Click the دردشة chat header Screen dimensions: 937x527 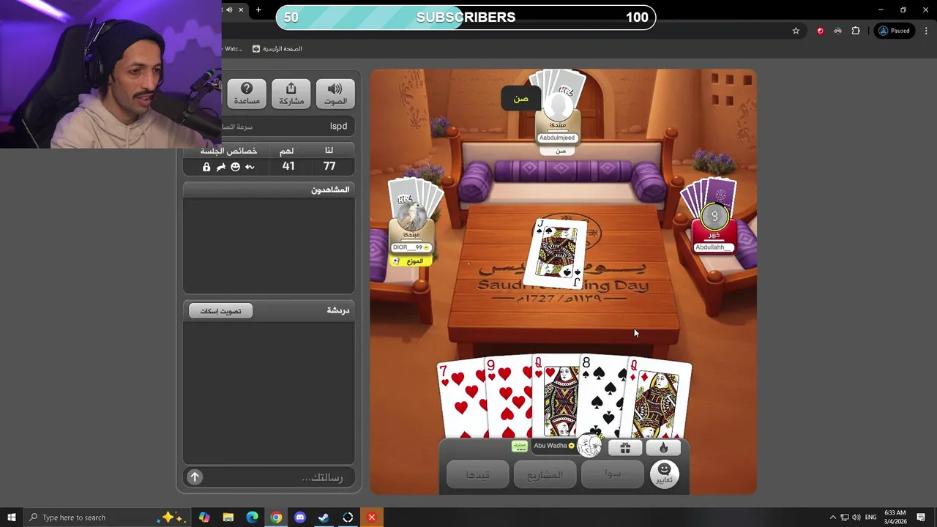click(337, 310)
